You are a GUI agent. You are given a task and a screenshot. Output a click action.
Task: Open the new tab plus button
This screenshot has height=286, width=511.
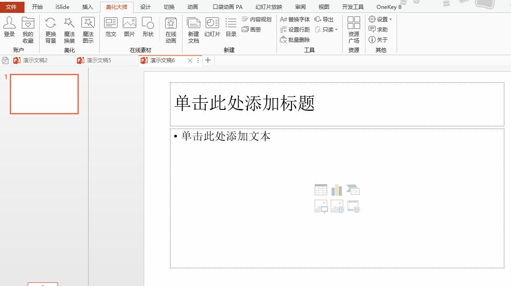(208, 60)
